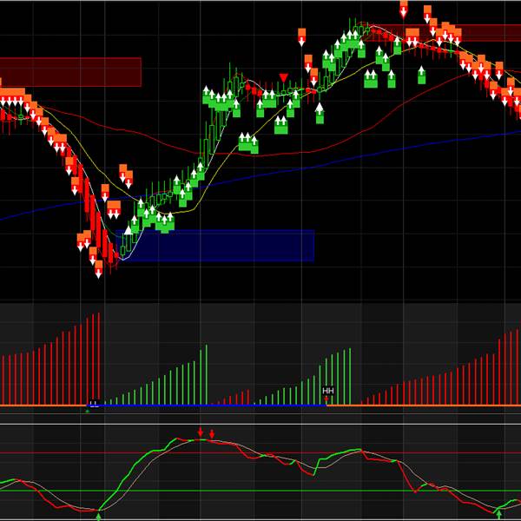Click the small green dot under the LL label
Screen dimensions: 521x521
click(x=88, y=411)
